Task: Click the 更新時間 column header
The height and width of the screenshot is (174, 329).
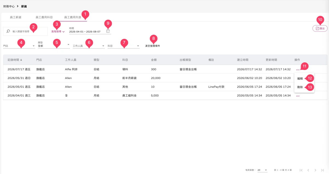Action: 271,60
